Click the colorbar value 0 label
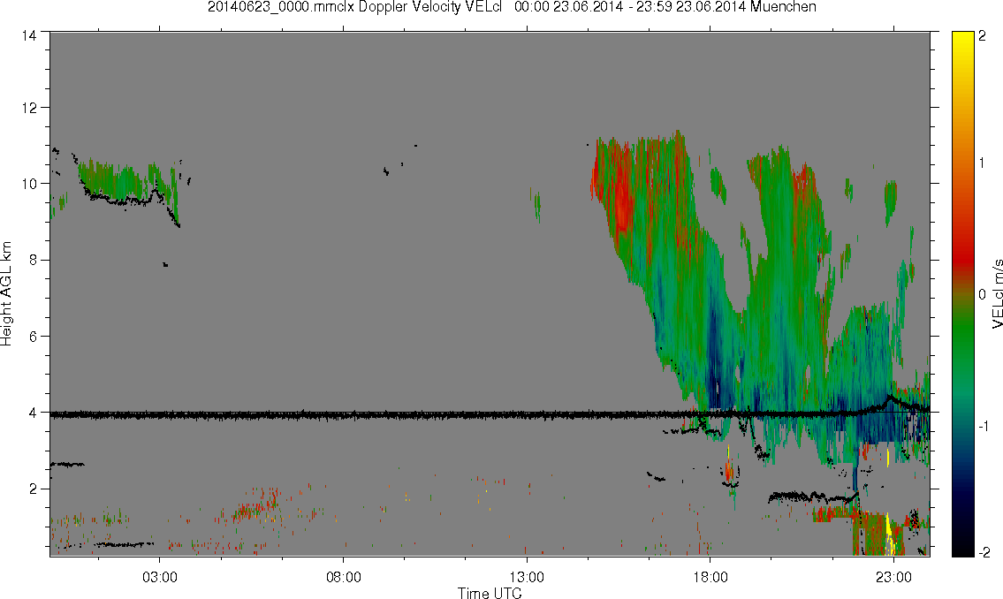Image resolution: width=1003 pixels, height=599 pixels. click(983, 294)
